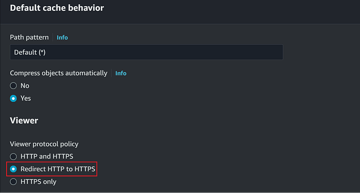Image resolution: width=360 pixels, height=193 pixels.
Task: Click the Default cache behavior section heading
Action: pyautogui.click(x=57, y=8)
